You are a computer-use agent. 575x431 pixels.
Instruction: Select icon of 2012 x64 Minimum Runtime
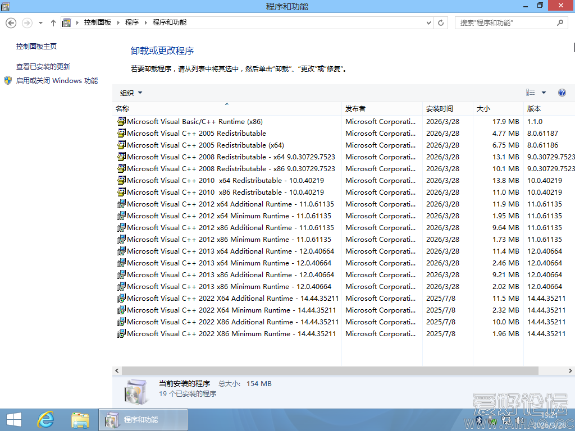pyautogui.click(x=121, y=215)
